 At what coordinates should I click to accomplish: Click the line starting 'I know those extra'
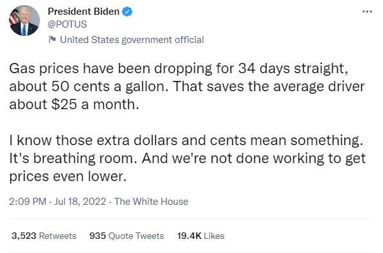tap(186, 141)
